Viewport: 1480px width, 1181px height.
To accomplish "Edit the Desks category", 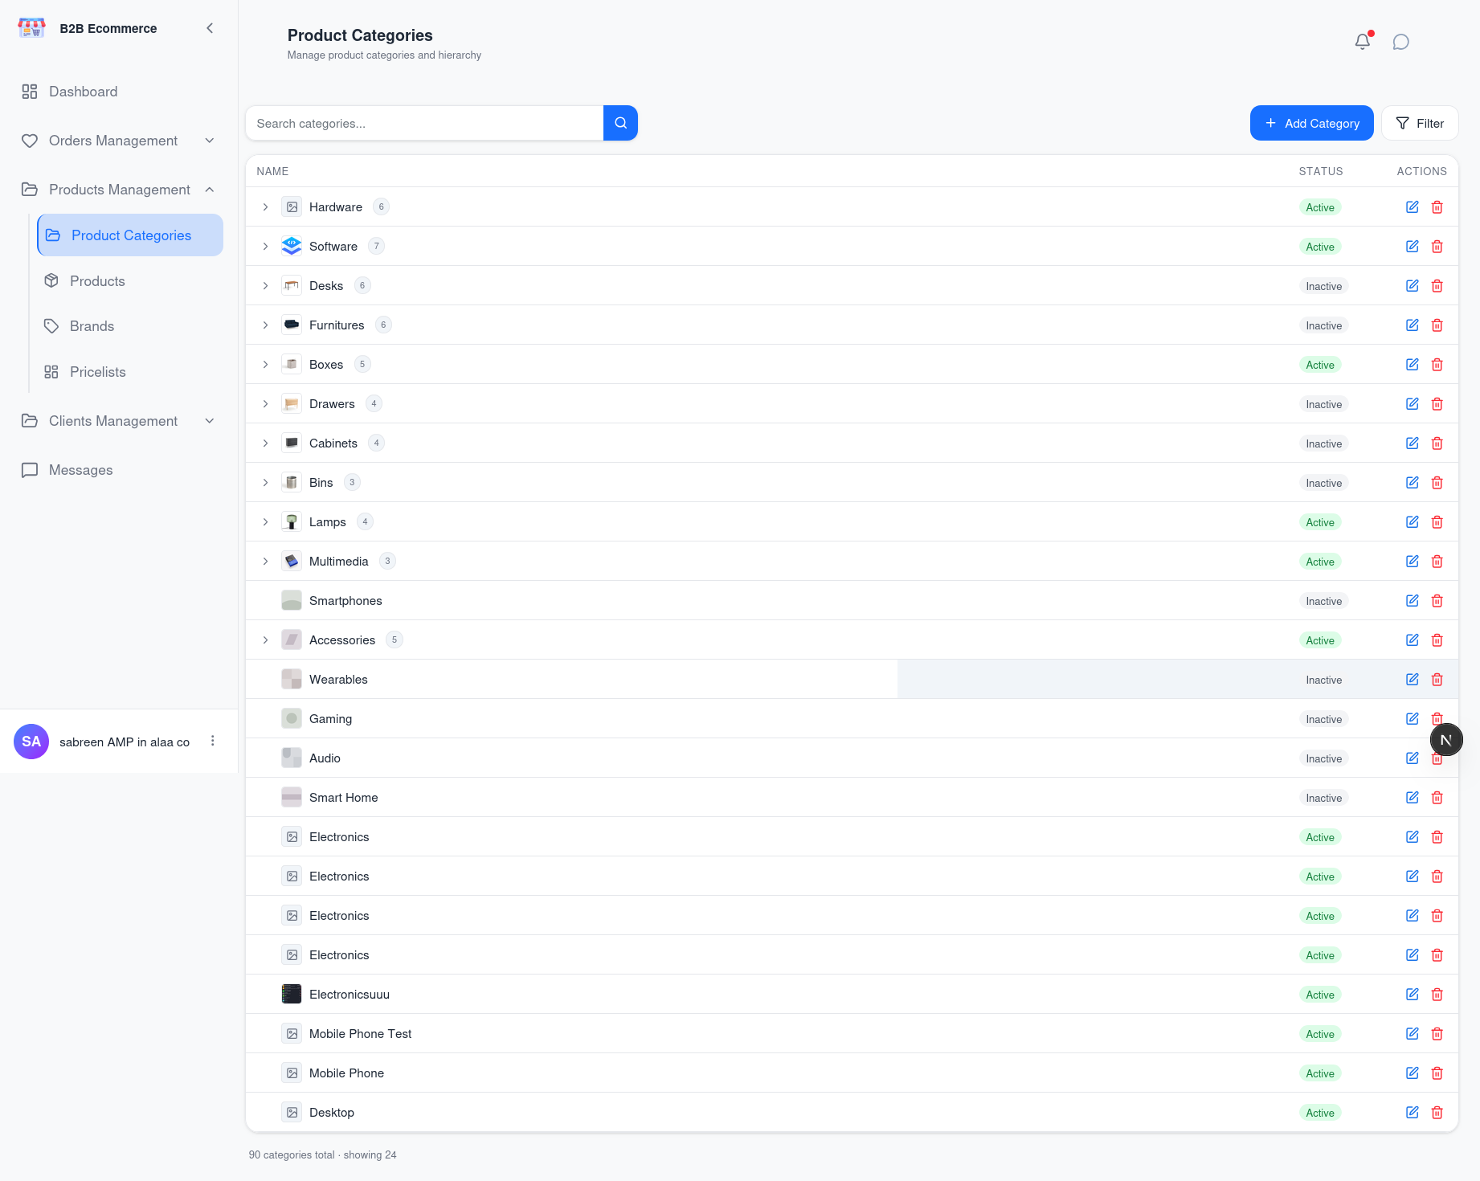I will (x=1413, y=286).
